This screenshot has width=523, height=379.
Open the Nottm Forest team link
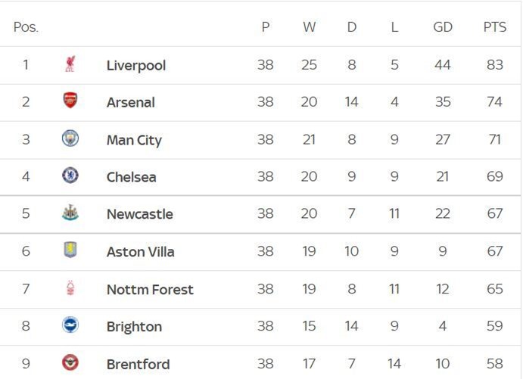pyautogui.click(x=150, y=290)
